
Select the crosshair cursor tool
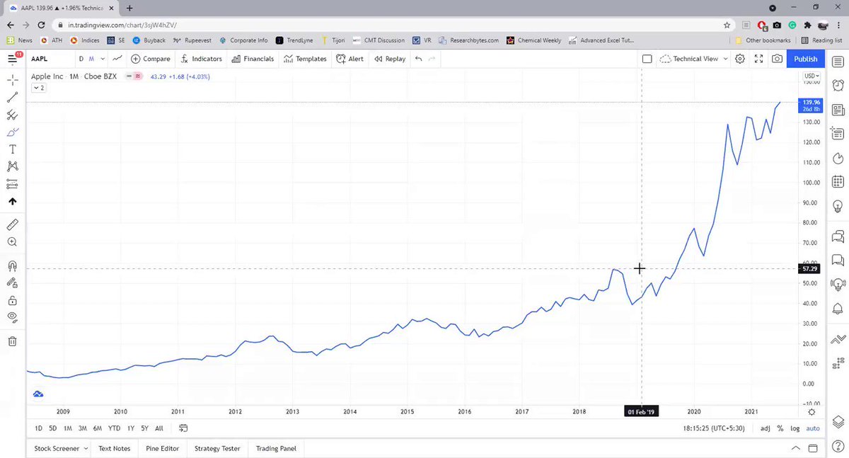13,80
